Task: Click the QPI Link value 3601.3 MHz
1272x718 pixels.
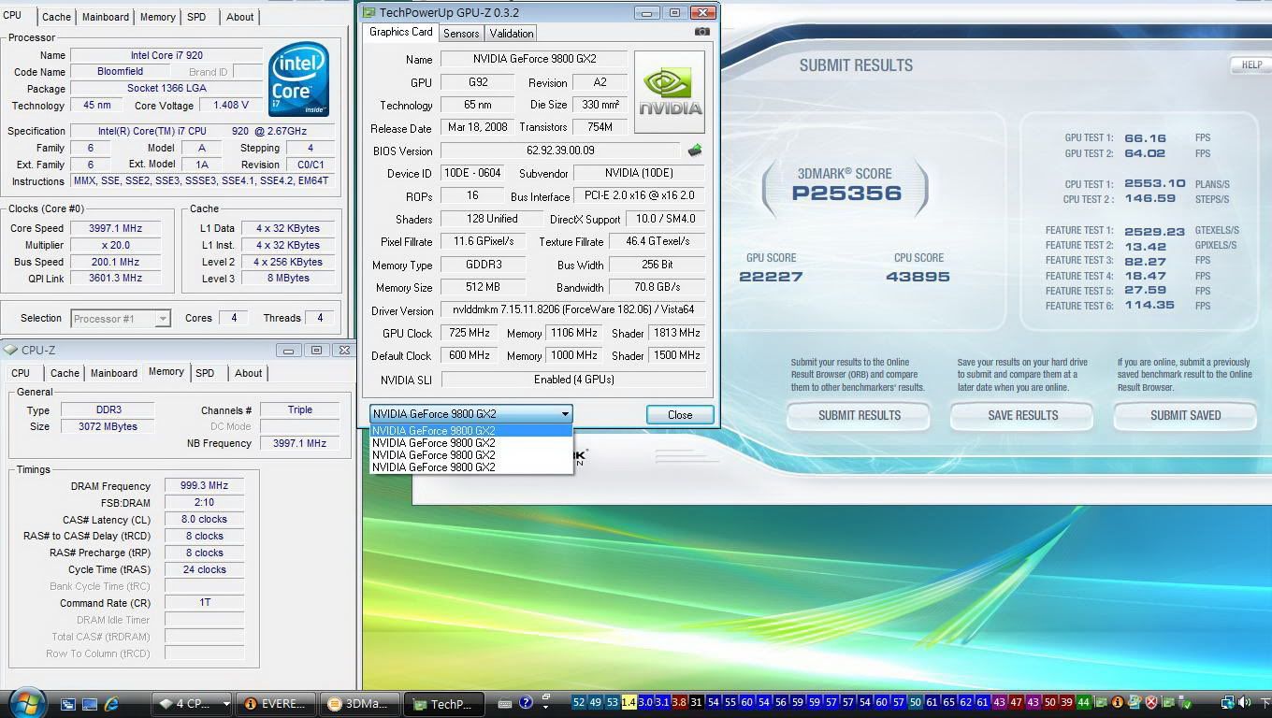Action: click(x=114, y=279)
